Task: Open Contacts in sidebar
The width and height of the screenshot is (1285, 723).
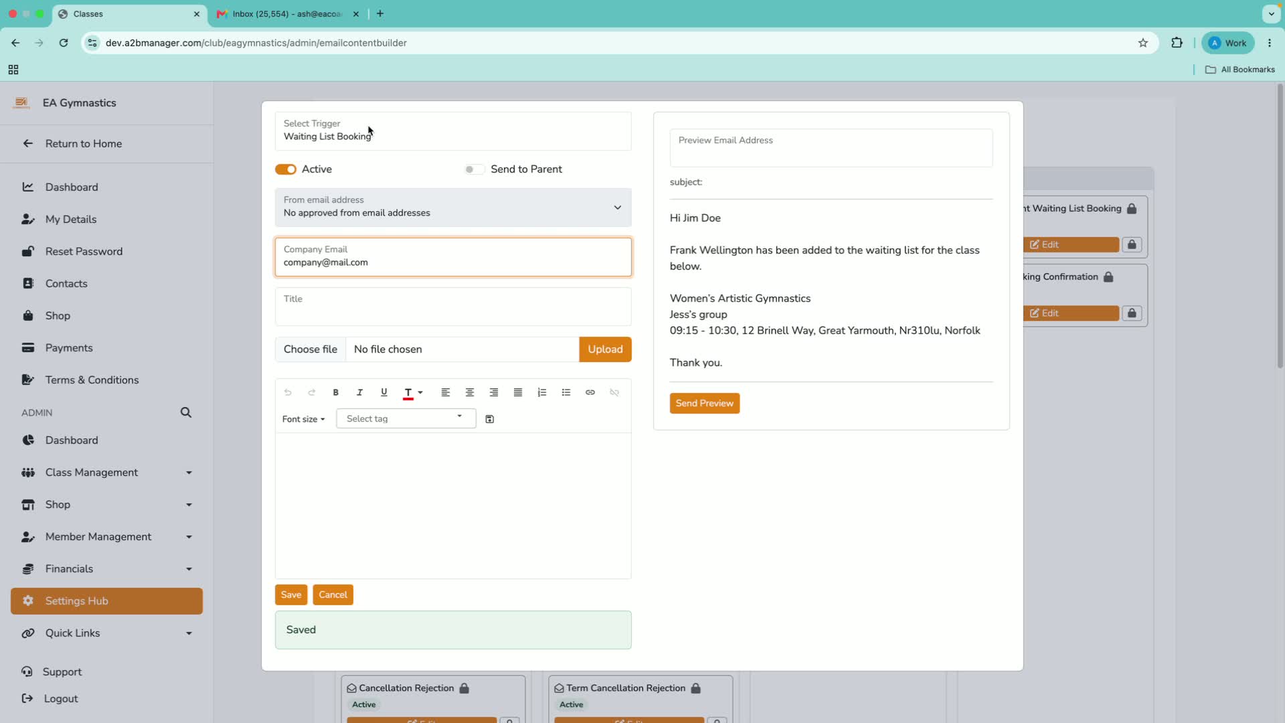Action: click(x=66, y=283)
